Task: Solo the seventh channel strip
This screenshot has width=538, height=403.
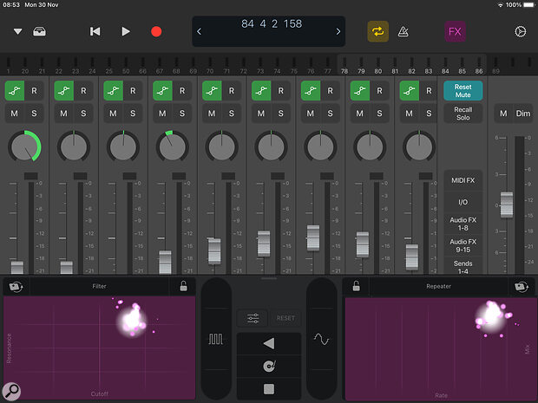Action: point(330,114)
